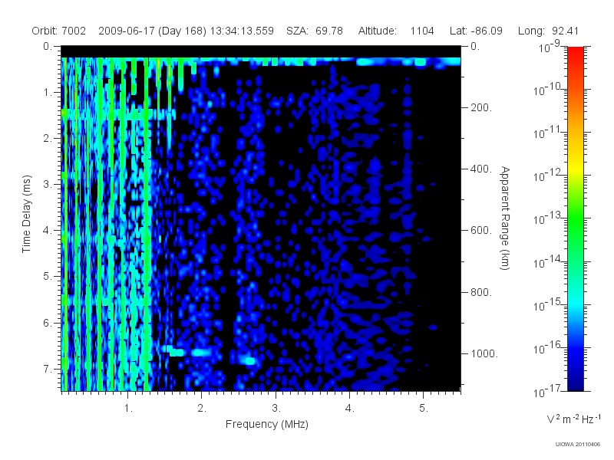The width and height of the screenshot is (614, 460).
Task: Click the '800.' Apparent Range tick label
Action: (481, 292)
